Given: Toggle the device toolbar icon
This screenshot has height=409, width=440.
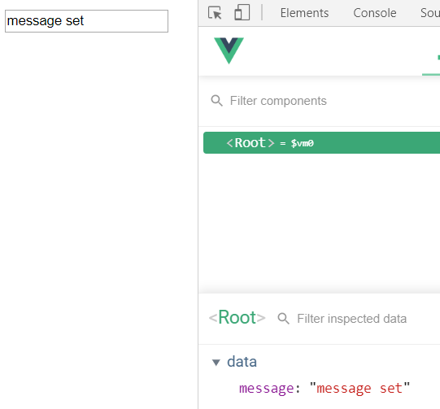Looking at the screenshot, I should [x=242, y=13].
